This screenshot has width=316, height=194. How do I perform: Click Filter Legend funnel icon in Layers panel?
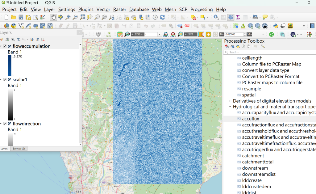coord(18,39)
